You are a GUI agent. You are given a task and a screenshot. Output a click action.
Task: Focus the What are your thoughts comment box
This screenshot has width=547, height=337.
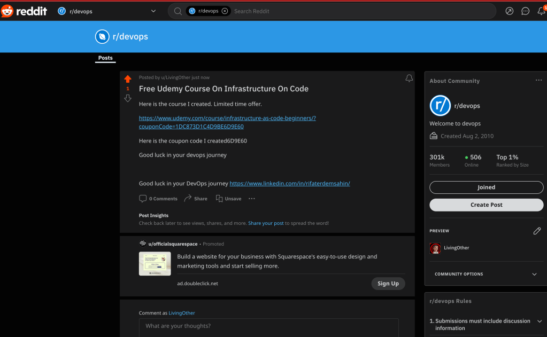268,327
